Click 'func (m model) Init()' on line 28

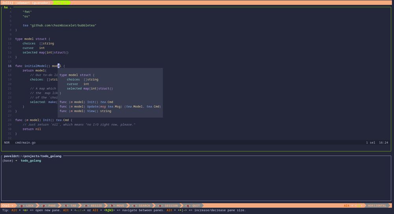point(33,120)
